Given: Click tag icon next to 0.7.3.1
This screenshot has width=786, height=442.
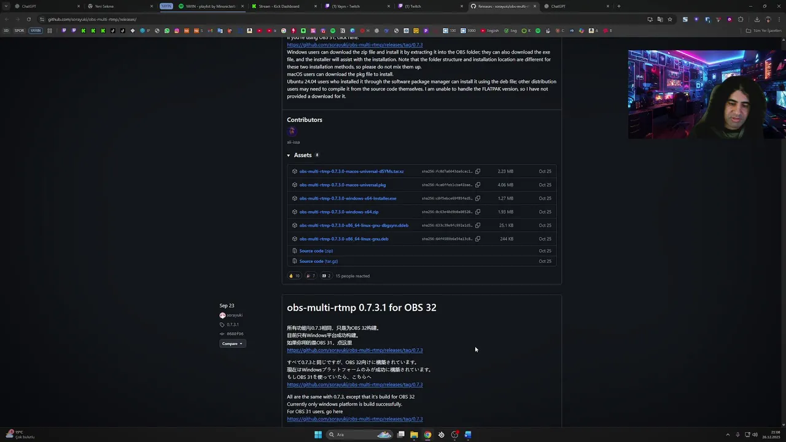Looking at the screenshot, I should 222,325.
